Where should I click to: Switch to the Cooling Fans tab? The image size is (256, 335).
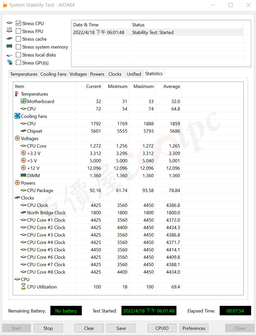(53, 74)
